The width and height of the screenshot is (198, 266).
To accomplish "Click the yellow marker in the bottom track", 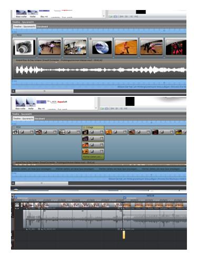I will pos(124,235).
